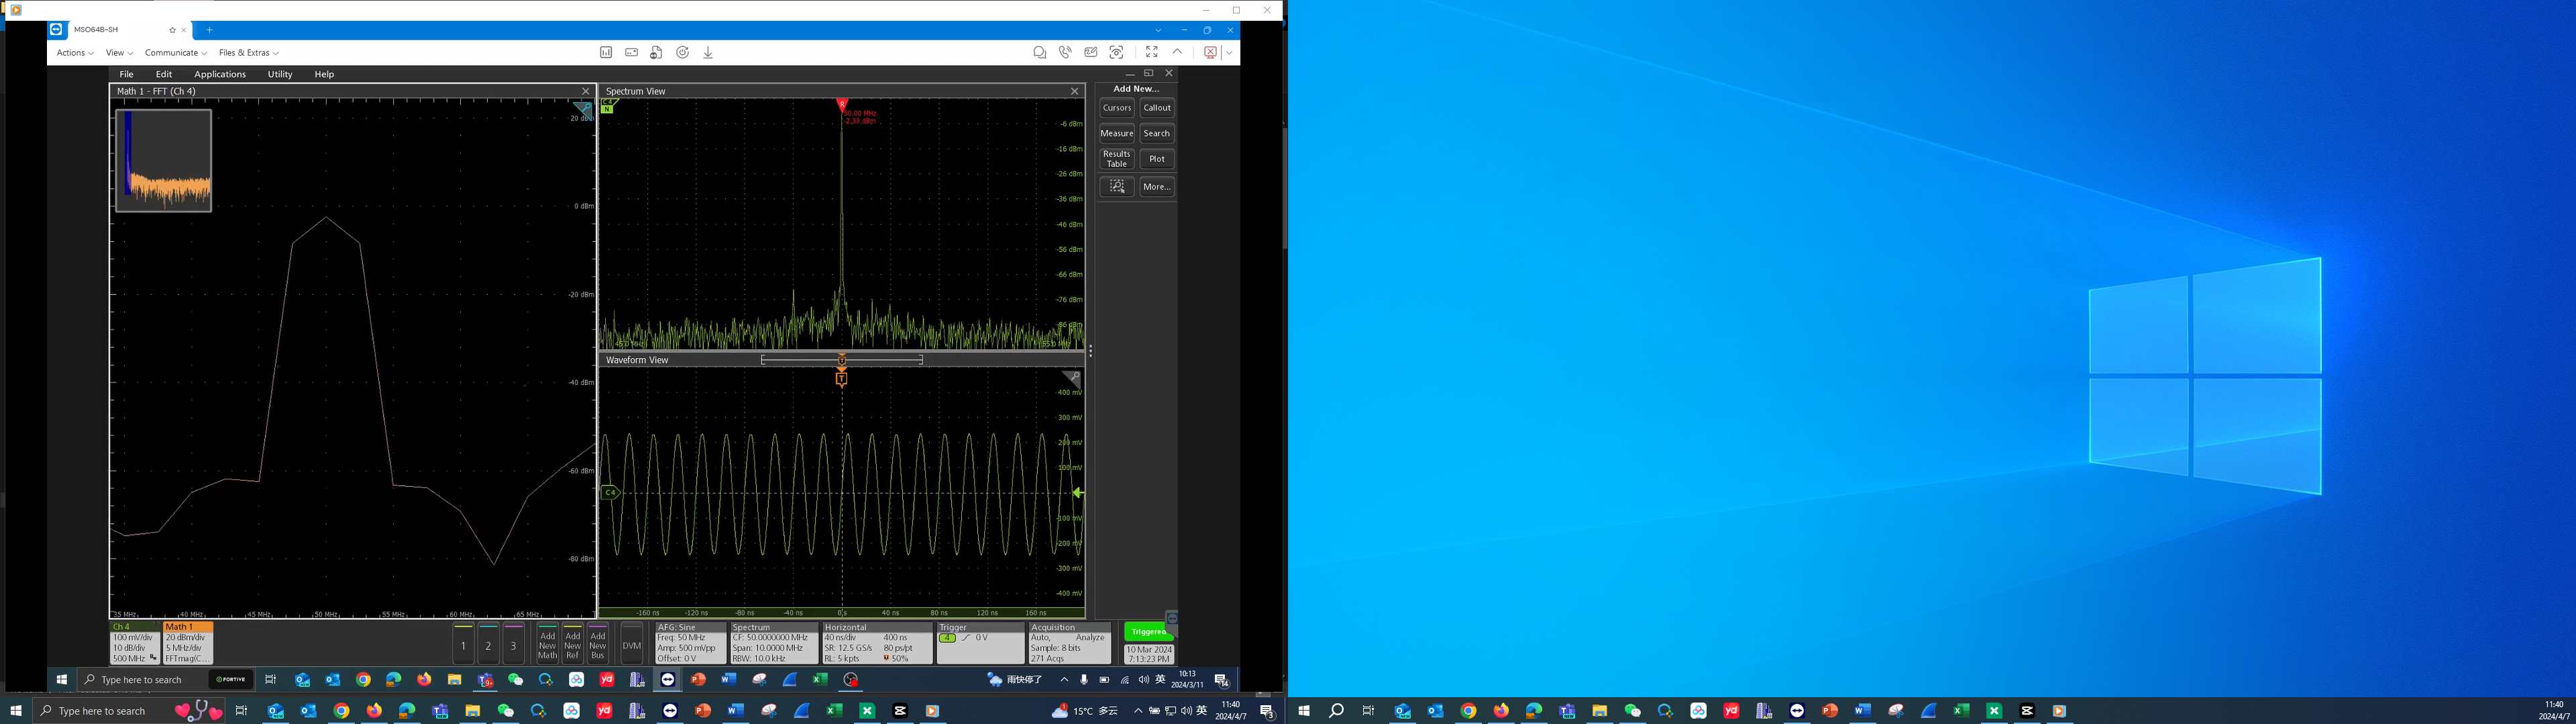Click the TeamViewer fullscreen icon
Viewport: 2576px width, 724px height.
click(x=1151, y=52)
